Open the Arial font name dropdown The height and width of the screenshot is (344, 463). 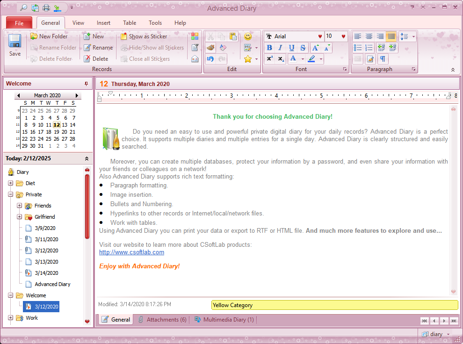[320, 36]
